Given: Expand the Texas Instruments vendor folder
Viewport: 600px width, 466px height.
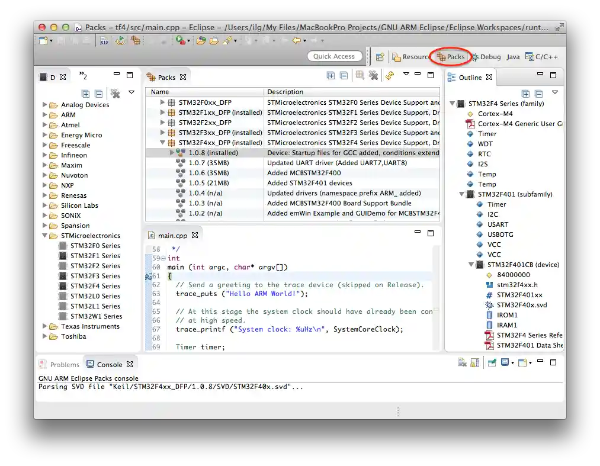Looking at the screenshot, I should coord(45,326).
